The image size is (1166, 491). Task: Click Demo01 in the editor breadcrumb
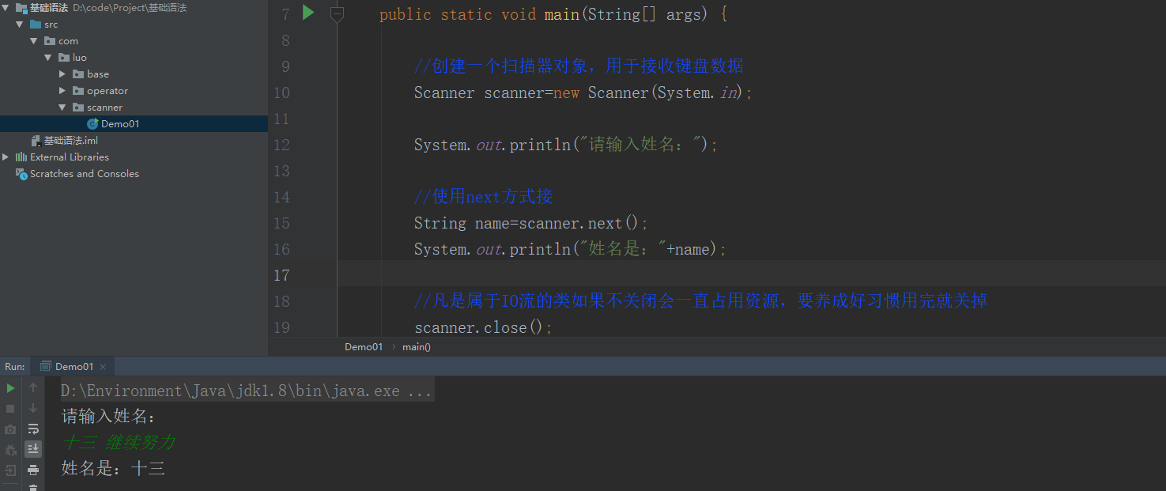364,347
